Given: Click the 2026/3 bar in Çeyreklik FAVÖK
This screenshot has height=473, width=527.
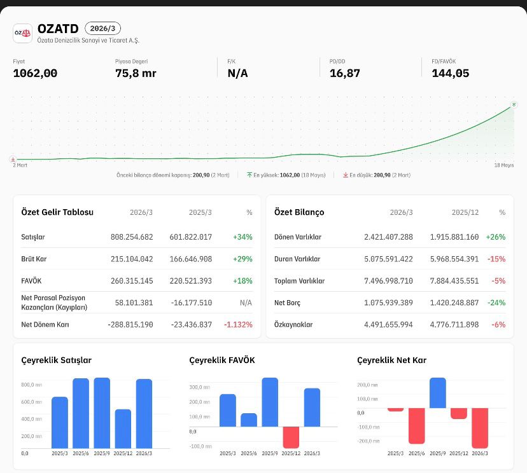Looking at the screenshot, I should 313,408.
